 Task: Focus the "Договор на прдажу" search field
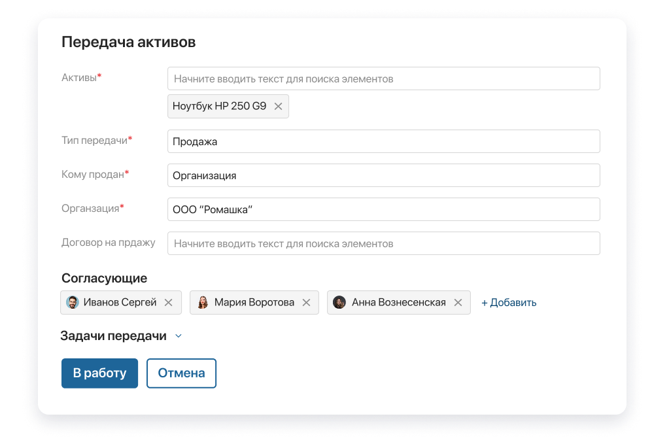[384, 243]
